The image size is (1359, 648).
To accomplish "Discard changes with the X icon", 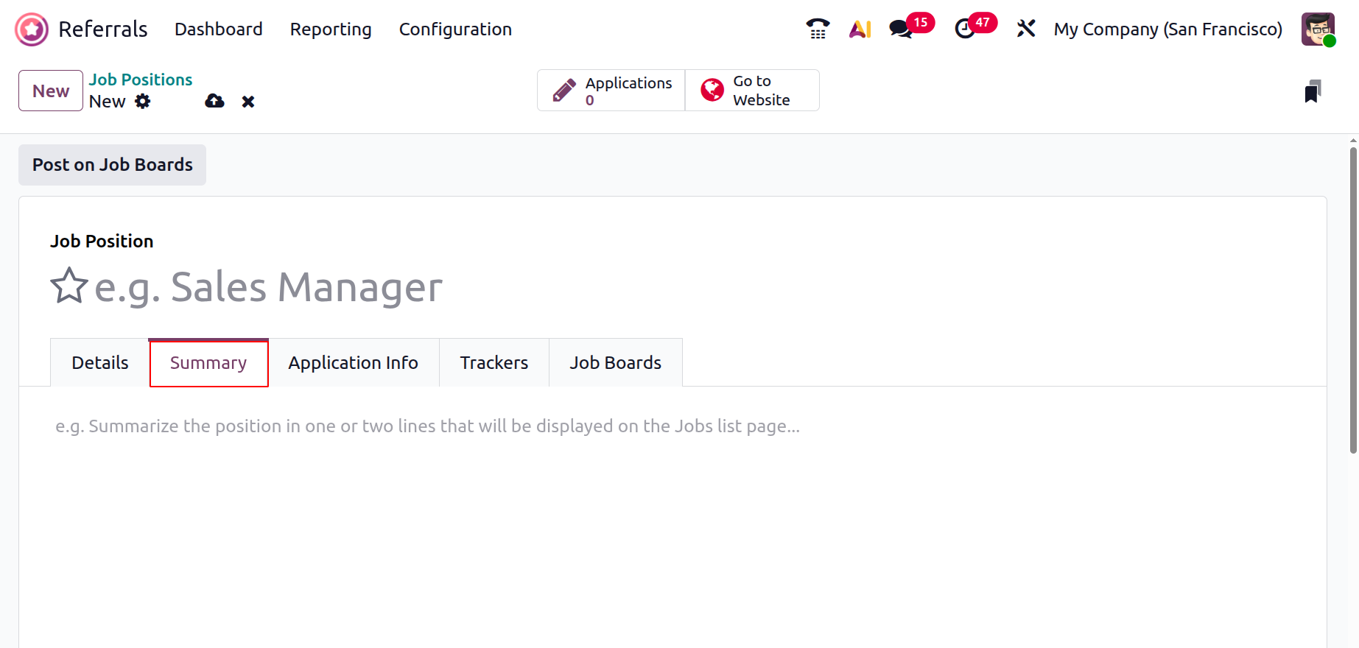I will 248,102.
